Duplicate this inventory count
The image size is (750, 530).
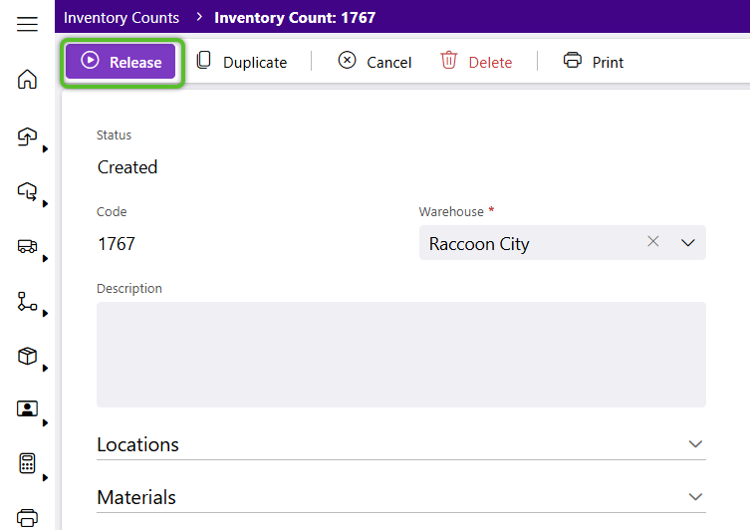click(x=242, y=62)
